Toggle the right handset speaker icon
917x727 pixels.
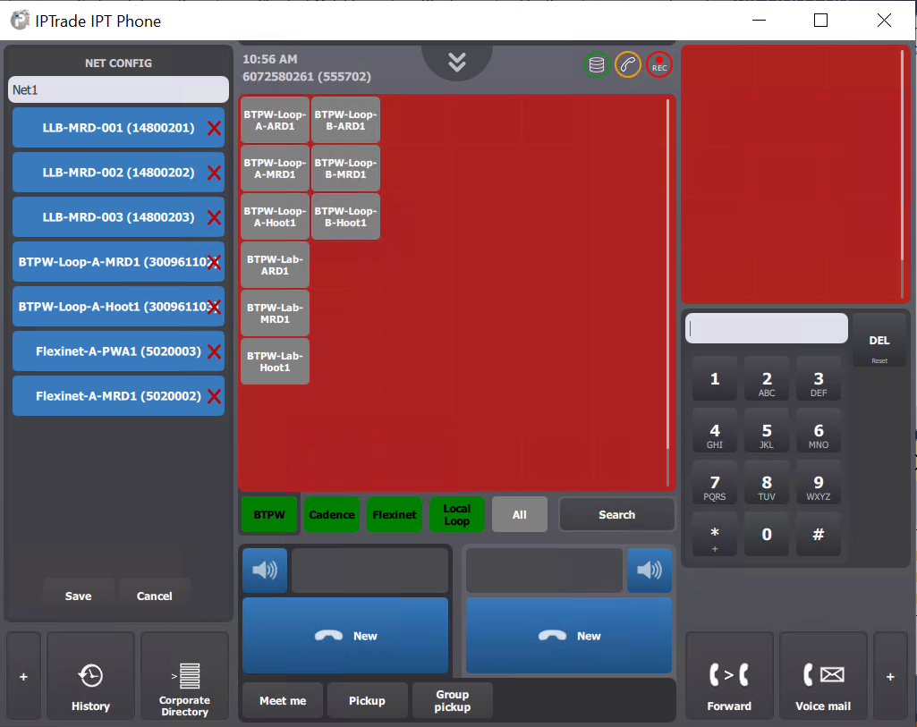tap(650, 570)
